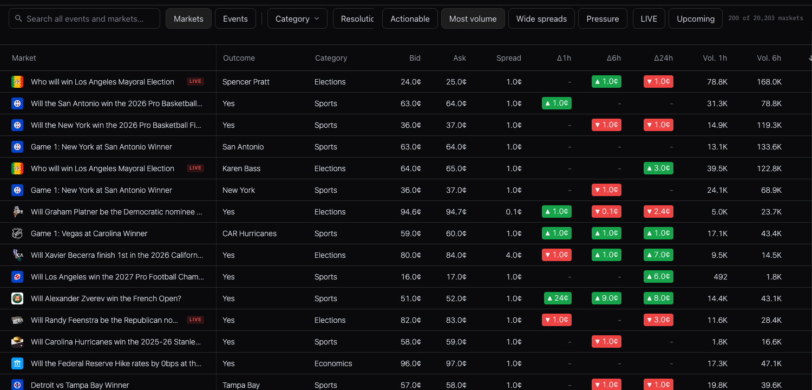Click the hockey icon for Vegas at Carolina
Image resolution: width=812 pixels, height=390 pixels.
coord(17,233)
